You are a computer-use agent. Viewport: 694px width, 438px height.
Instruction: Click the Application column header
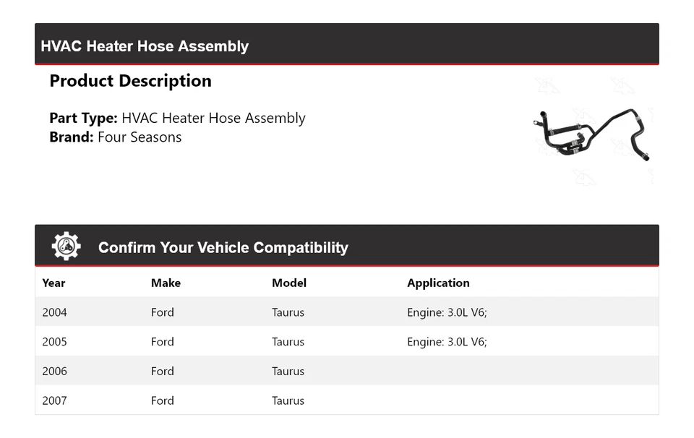click(438, 283)
